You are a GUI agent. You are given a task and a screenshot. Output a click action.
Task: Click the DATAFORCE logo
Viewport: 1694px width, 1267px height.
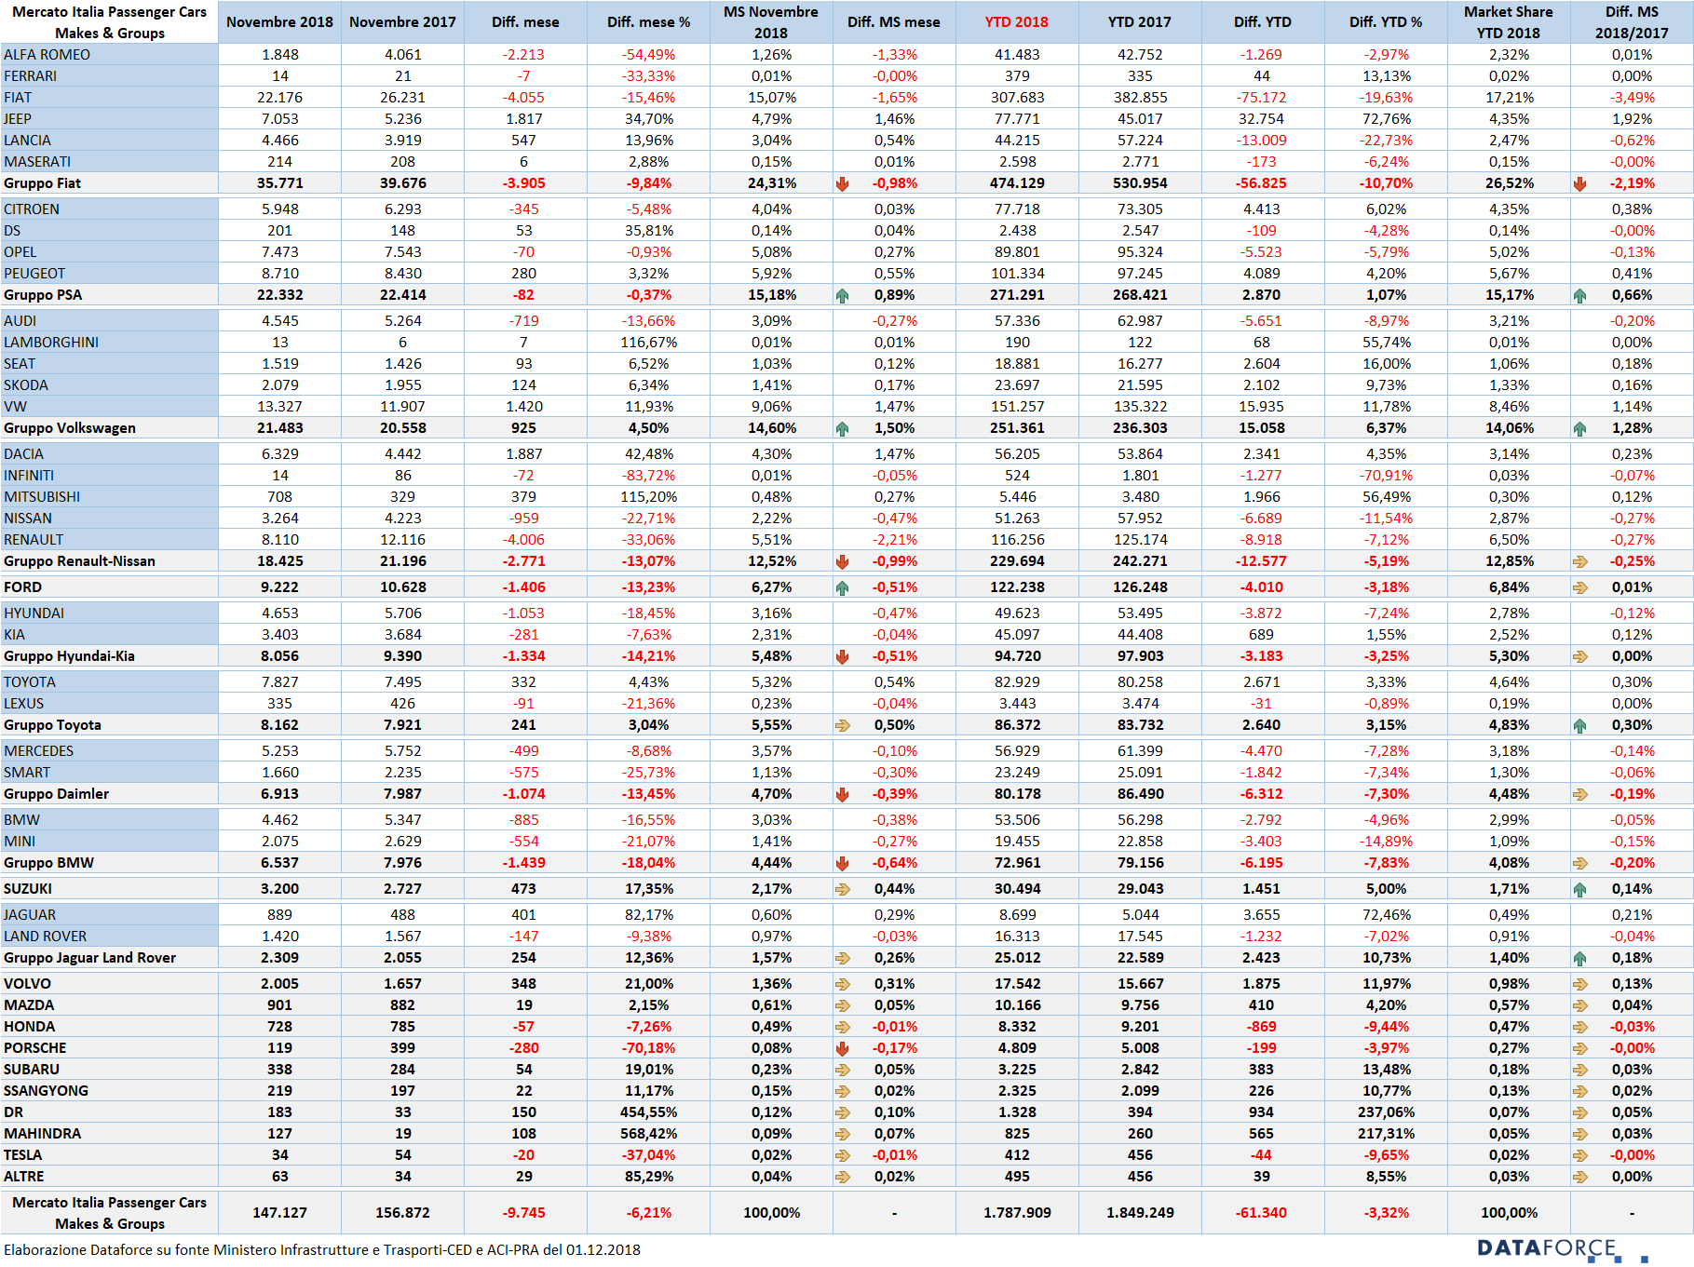click(x=1562, y=1248)
